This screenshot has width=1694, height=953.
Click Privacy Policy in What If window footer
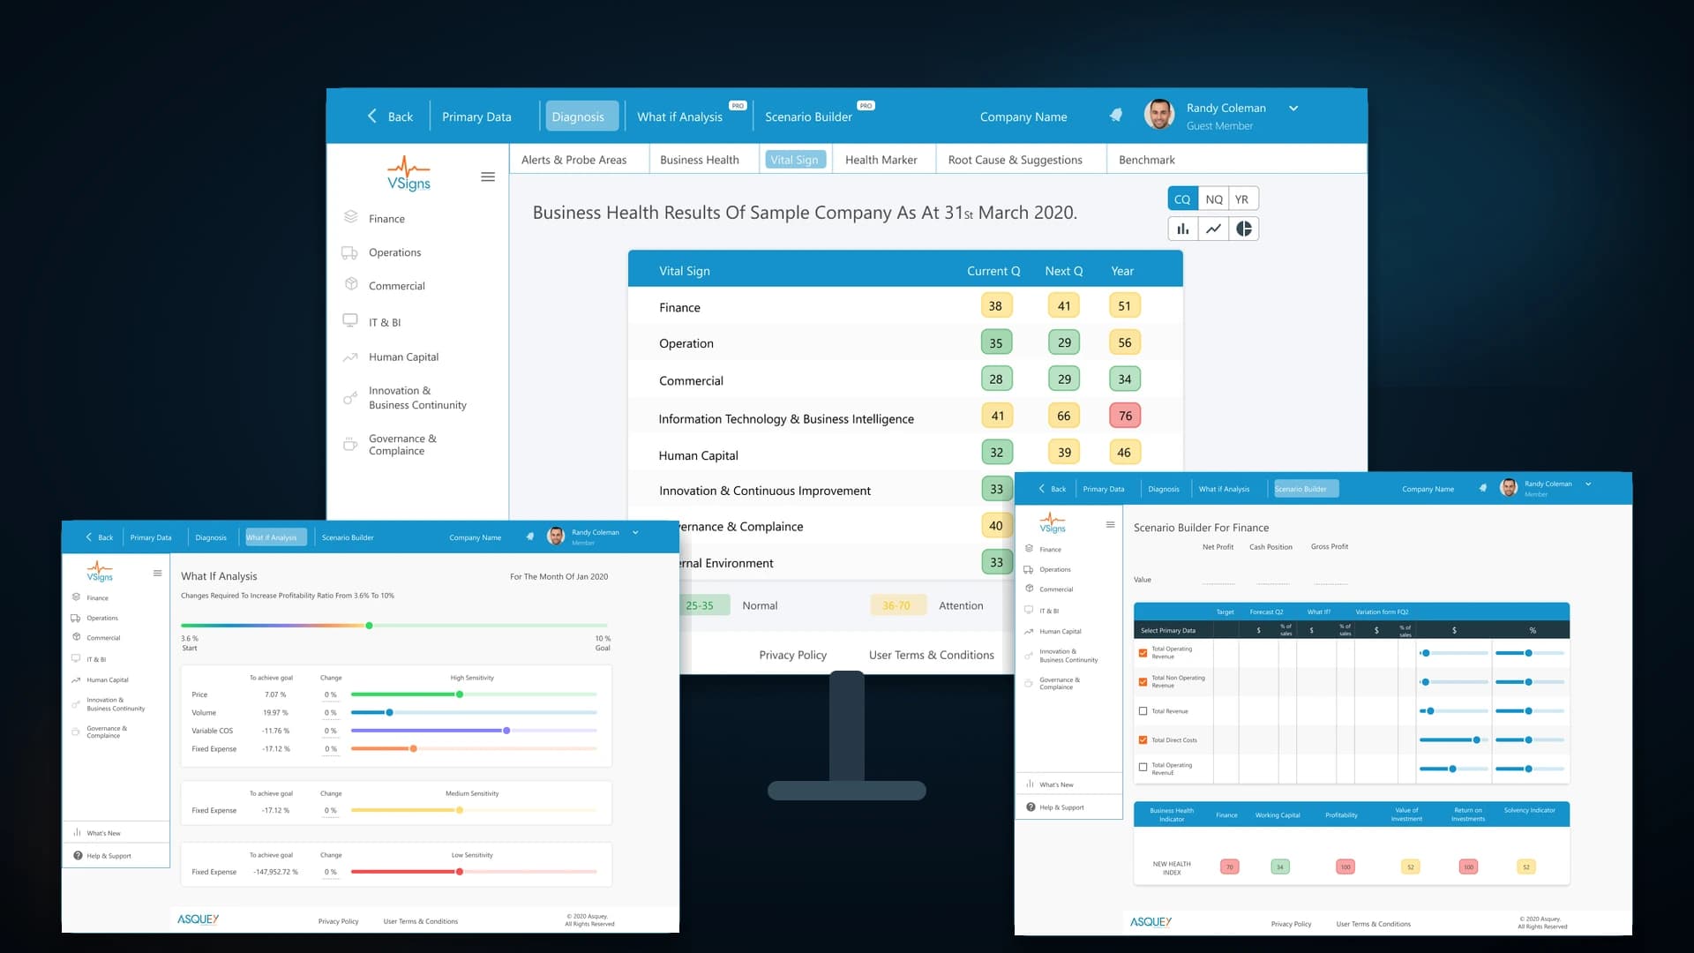click(x=338, y=921)
